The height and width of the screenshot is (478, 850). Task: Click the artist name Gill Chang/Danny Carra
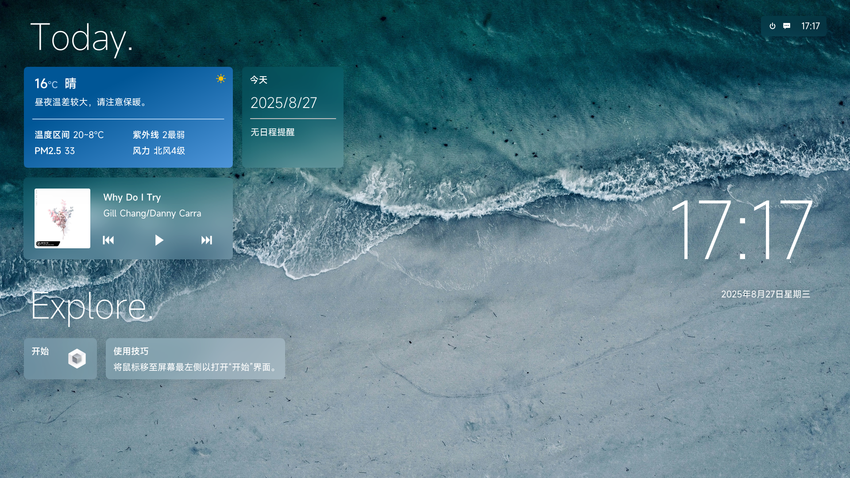click(x=152, y=213)
